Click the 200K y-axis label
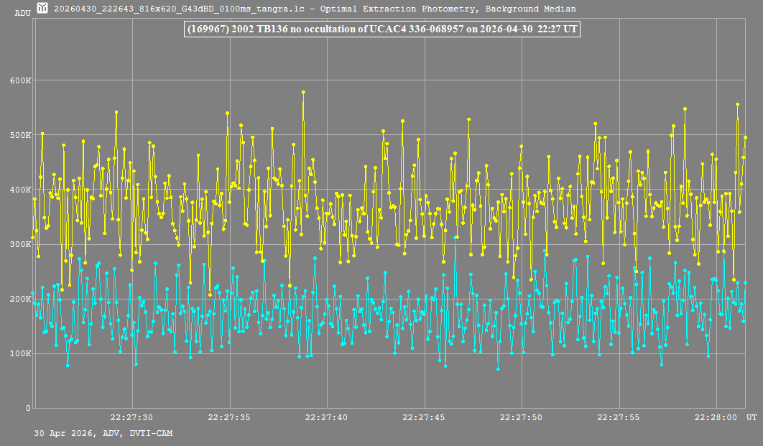The width and height of the screenshot is (763, 446). pyautogui.click(x=20, y=299)
